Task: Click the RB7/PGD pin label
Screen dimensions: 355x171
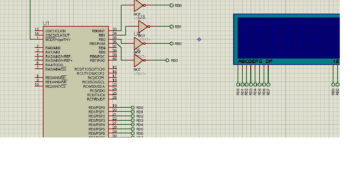Action: pyautogui.click(x=98, y=60)
